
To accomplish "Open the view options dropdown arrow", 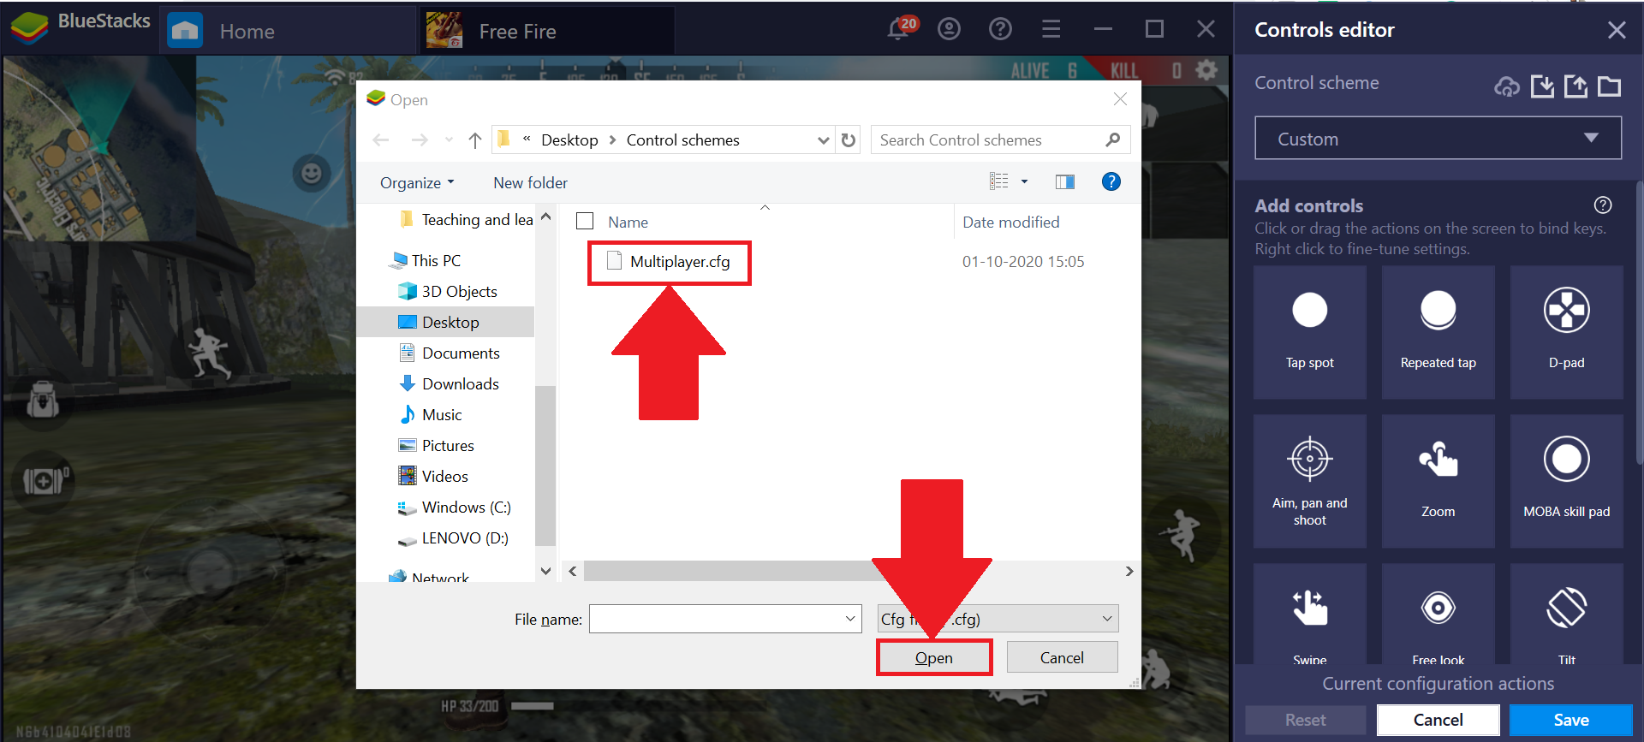I will click(x=1024, y=181).
